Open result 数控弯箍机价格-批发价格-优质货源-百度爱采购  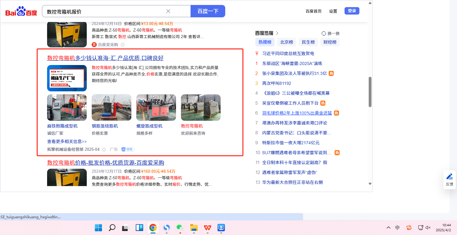pyautogui.click(x=106, y=163)
